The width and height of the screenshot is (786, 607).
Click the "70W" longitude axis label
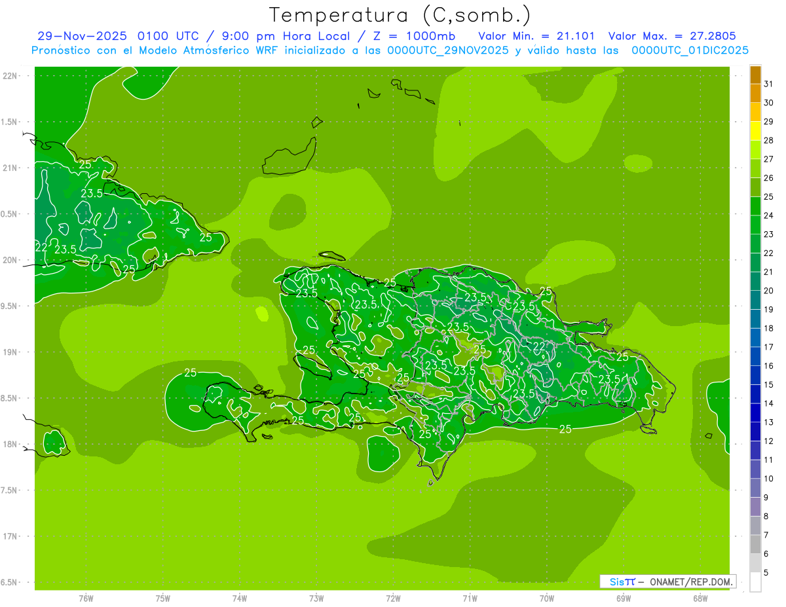[x=547, y=598]
